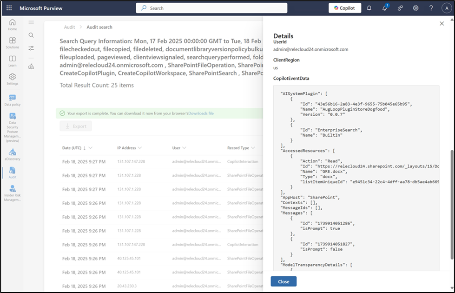Click the Search box in header
455x293 pixels.
[x=211, y=8]
